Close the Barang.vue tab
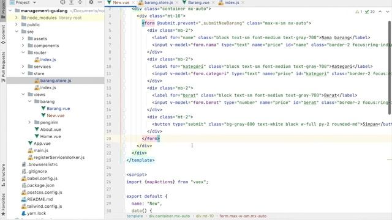This screenshot has width=392, height=220. [214, 2]
